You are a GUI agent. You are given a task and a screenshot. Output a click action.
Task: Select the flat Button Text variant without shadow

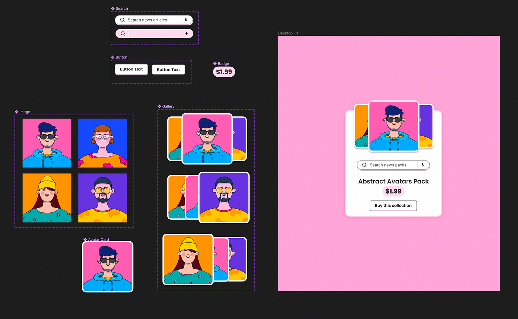(x=168, y=70)
